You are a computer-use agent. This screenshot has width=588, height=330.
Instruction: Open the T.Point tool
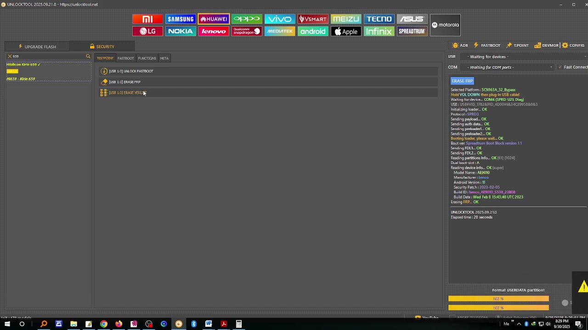(x=517, y=45)
